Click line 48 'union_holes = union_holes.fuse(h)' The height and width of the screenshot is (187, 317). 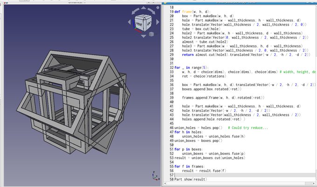click(x=214, y=136)
